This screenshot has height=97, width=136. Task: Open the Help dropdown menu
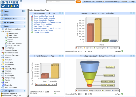pos(132,2)
